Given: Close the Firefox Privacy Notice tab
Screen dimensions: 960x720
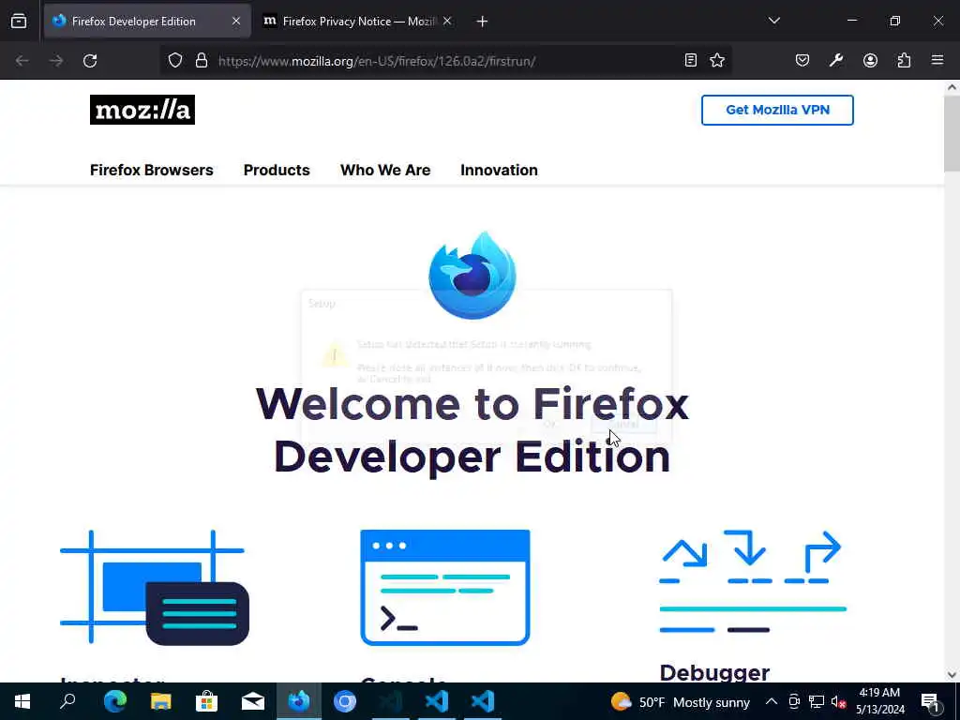Looking at the screenshot, I should point(447,21).
